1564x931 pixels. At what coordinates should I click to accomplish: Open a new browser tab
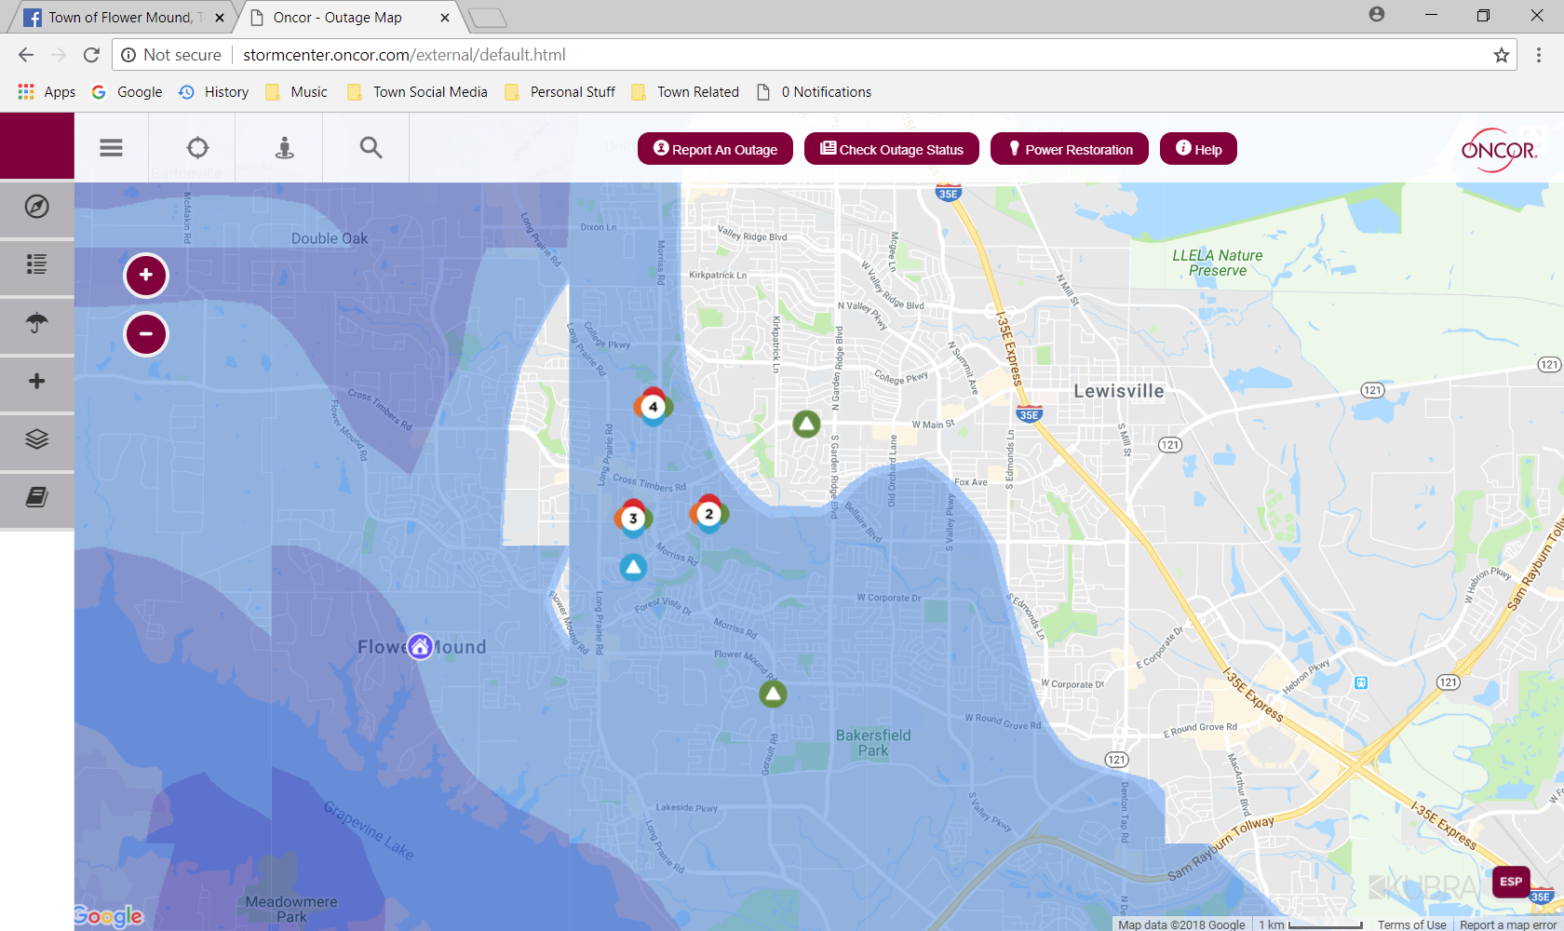pyautogui.click(x=487, y=18)
